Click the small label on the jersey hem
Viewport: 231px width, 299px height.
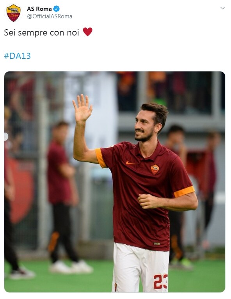pyautogui.click(x=157, y=244)
